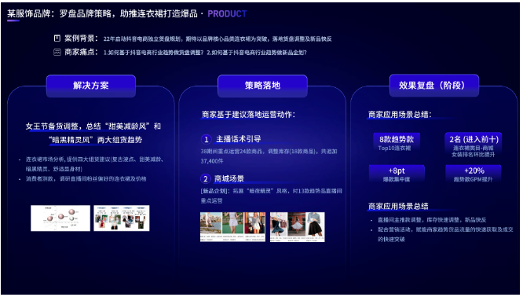The image size is (523, 297).
Task: Click the +8pt 爆款集中度 card
Action: click(x=397, y=174)
